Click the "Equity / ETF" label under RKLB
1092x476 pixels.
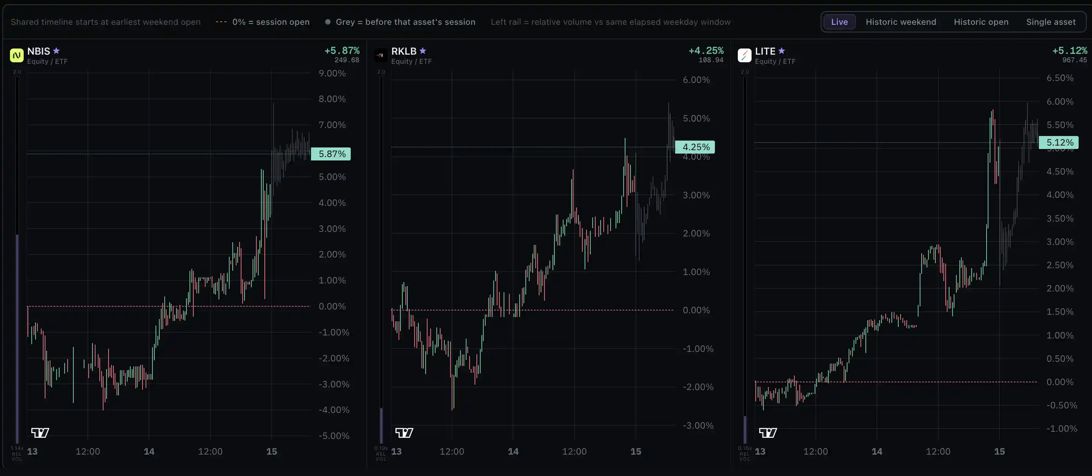[x=412, y=62]
